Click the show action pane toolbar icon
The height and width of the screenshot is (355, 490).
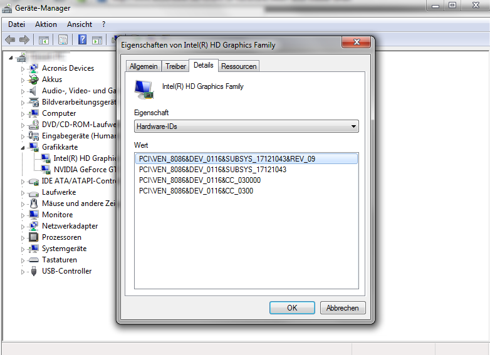tap(97, 40)
